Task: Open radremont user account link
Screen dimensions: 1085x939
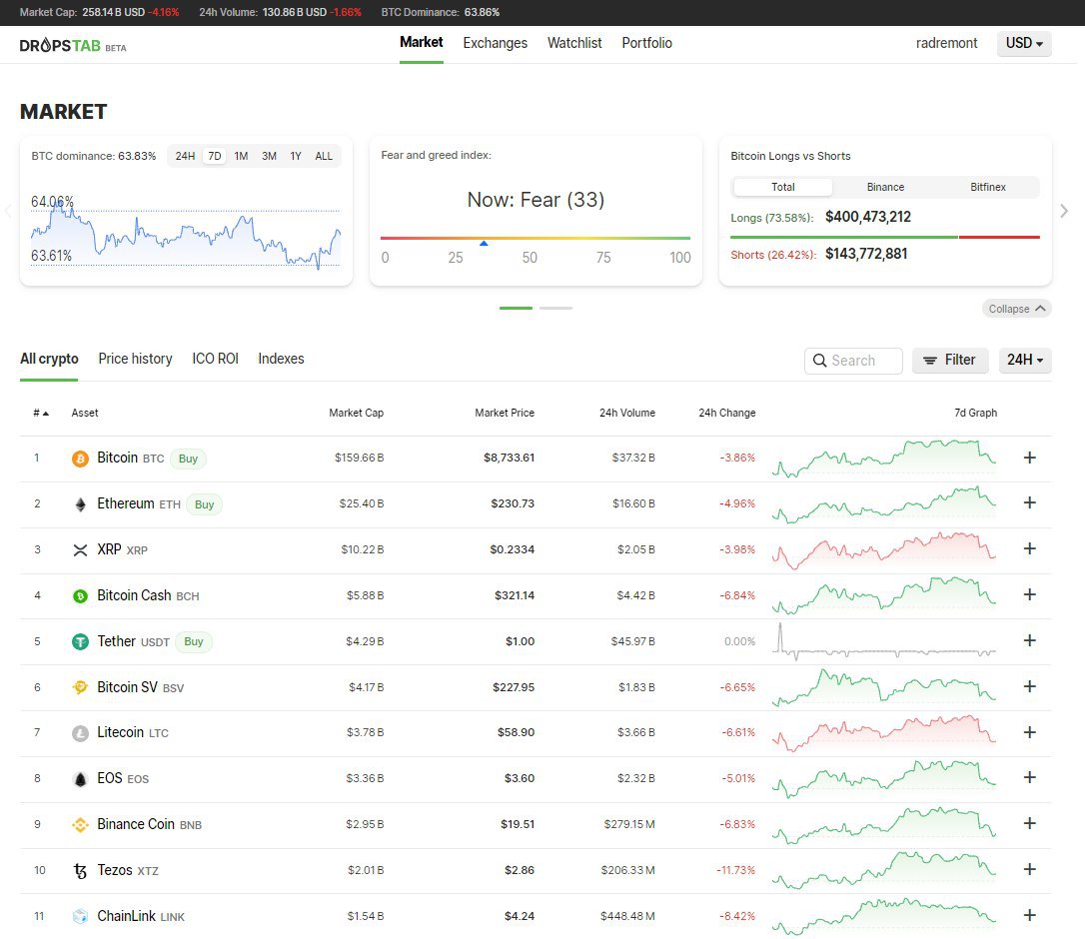Action: click(x=946, y=44)
